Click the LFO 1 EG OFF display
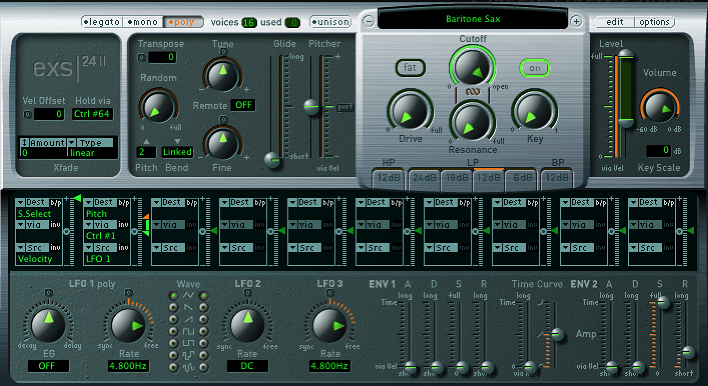The height and width of the screenshot is (386, 708). tap(48, 366)
